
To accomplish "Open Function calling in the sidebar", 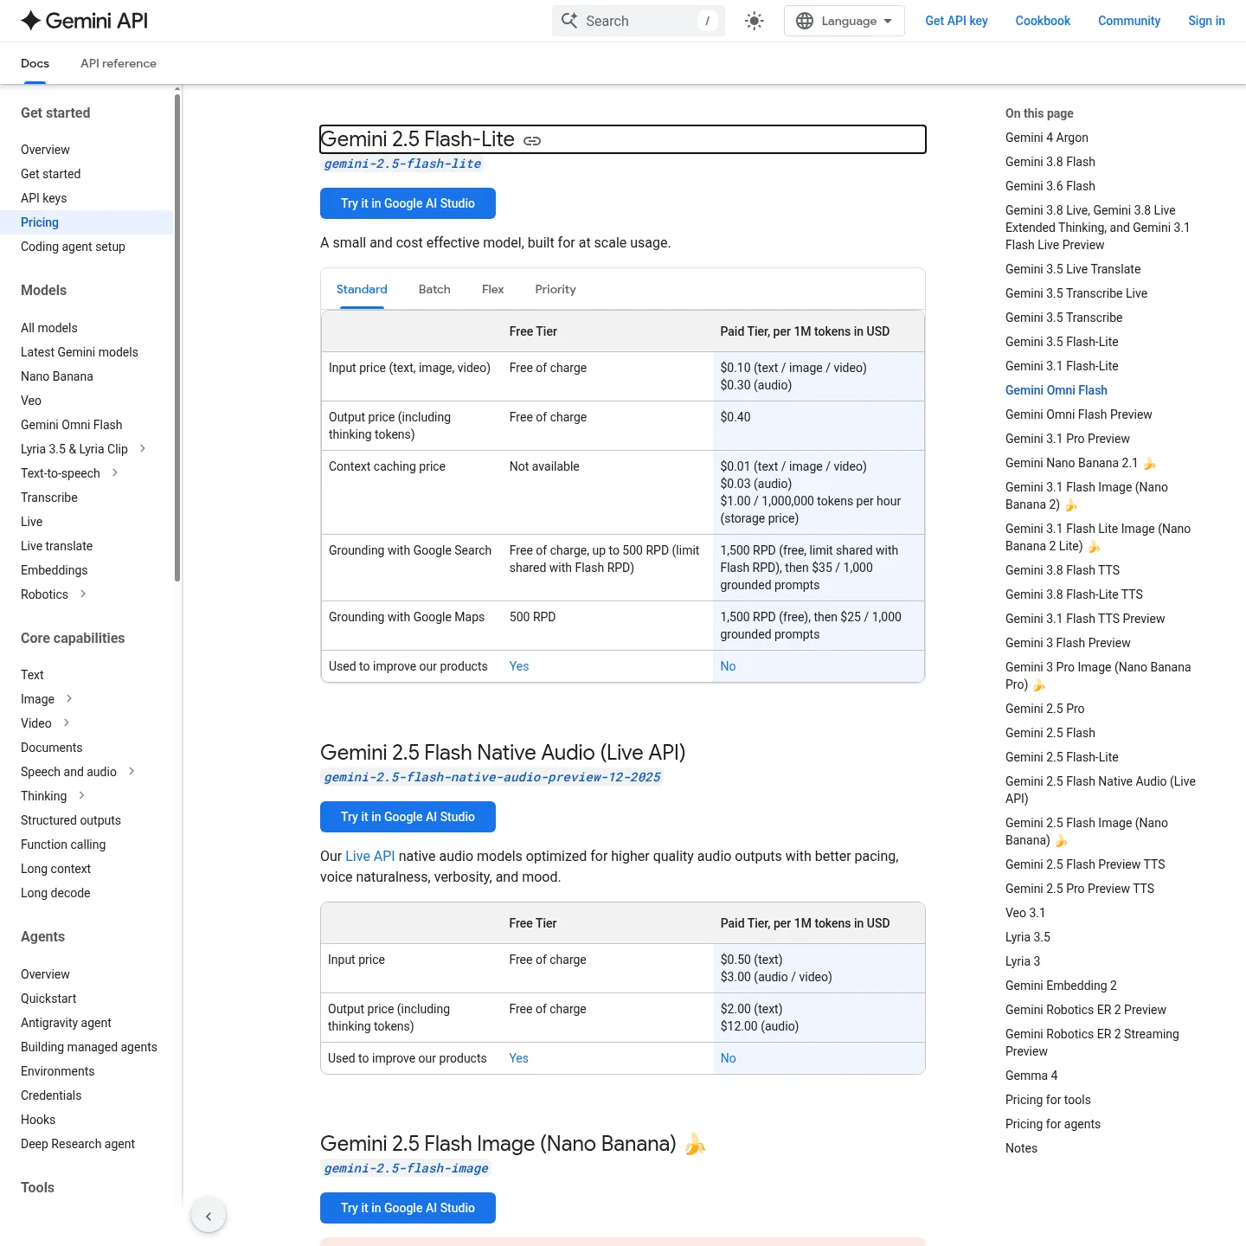I will (x=63, y=845).
